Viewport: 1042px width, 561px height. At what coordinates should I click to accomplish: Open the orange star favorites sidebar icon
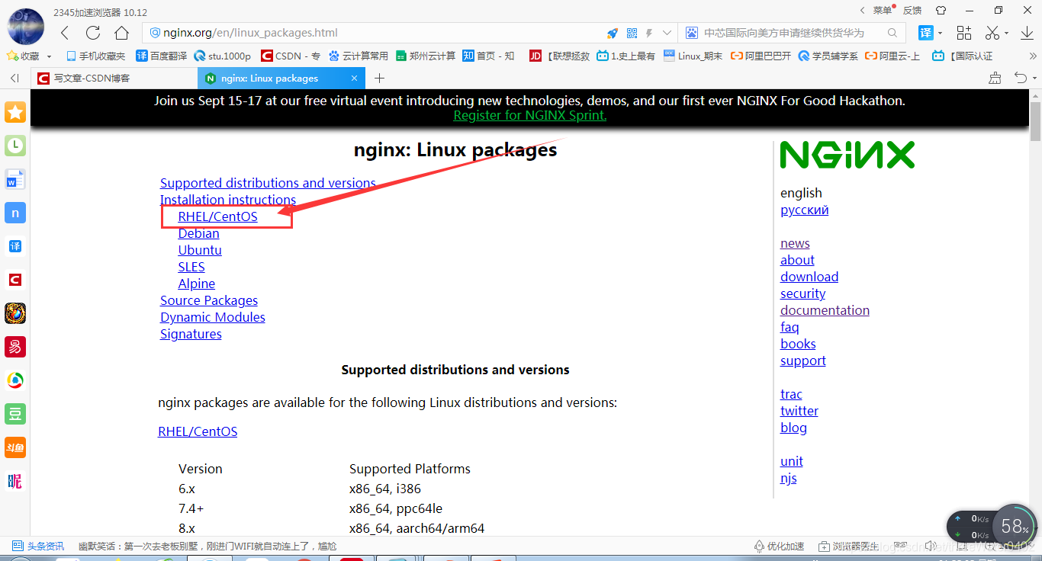[15, 112]
